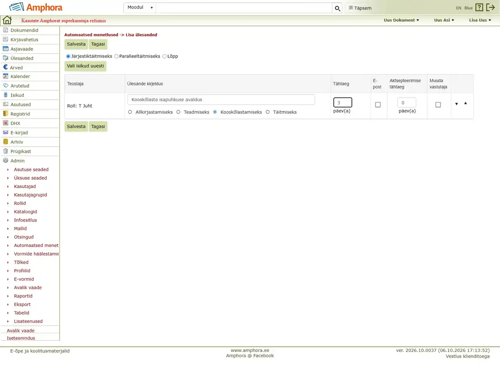Expand the Lisa Uus menu
500x365 pixels.
coord(480,20)
